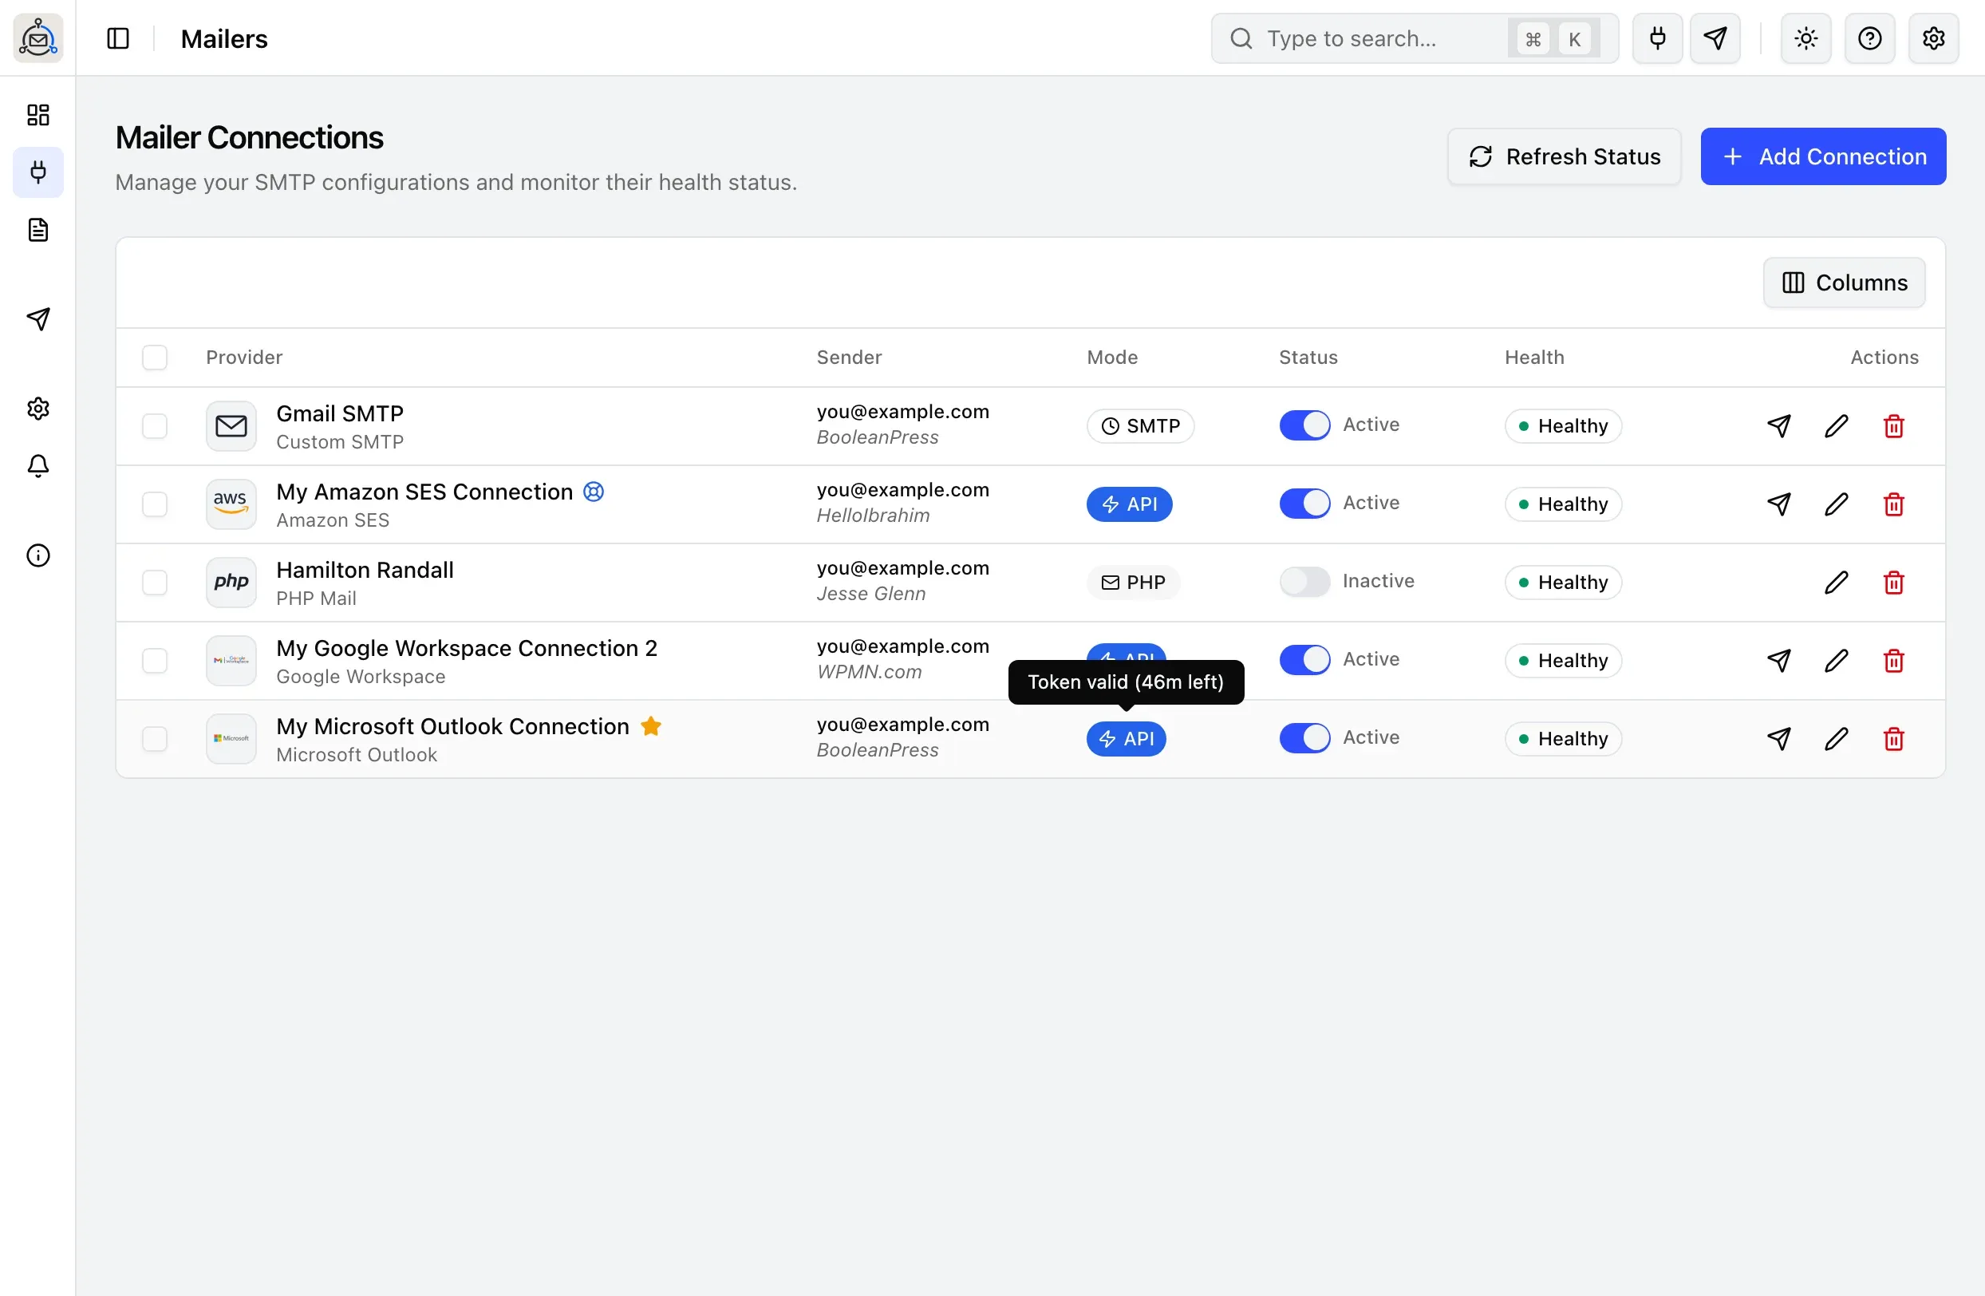The image size is (1985, 1296).
Task: Switch theme with the sun icon
Action: point(1805,38)
